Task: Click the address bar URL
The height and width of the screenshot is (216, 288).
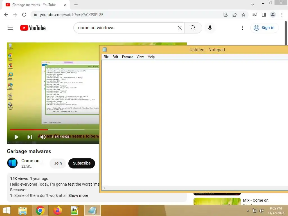Action: pyautogui.click(x=71, y=15)
